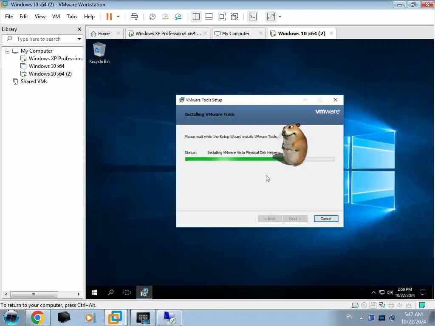Click CD/DVD device status bar icon

(x=364, y=306)
